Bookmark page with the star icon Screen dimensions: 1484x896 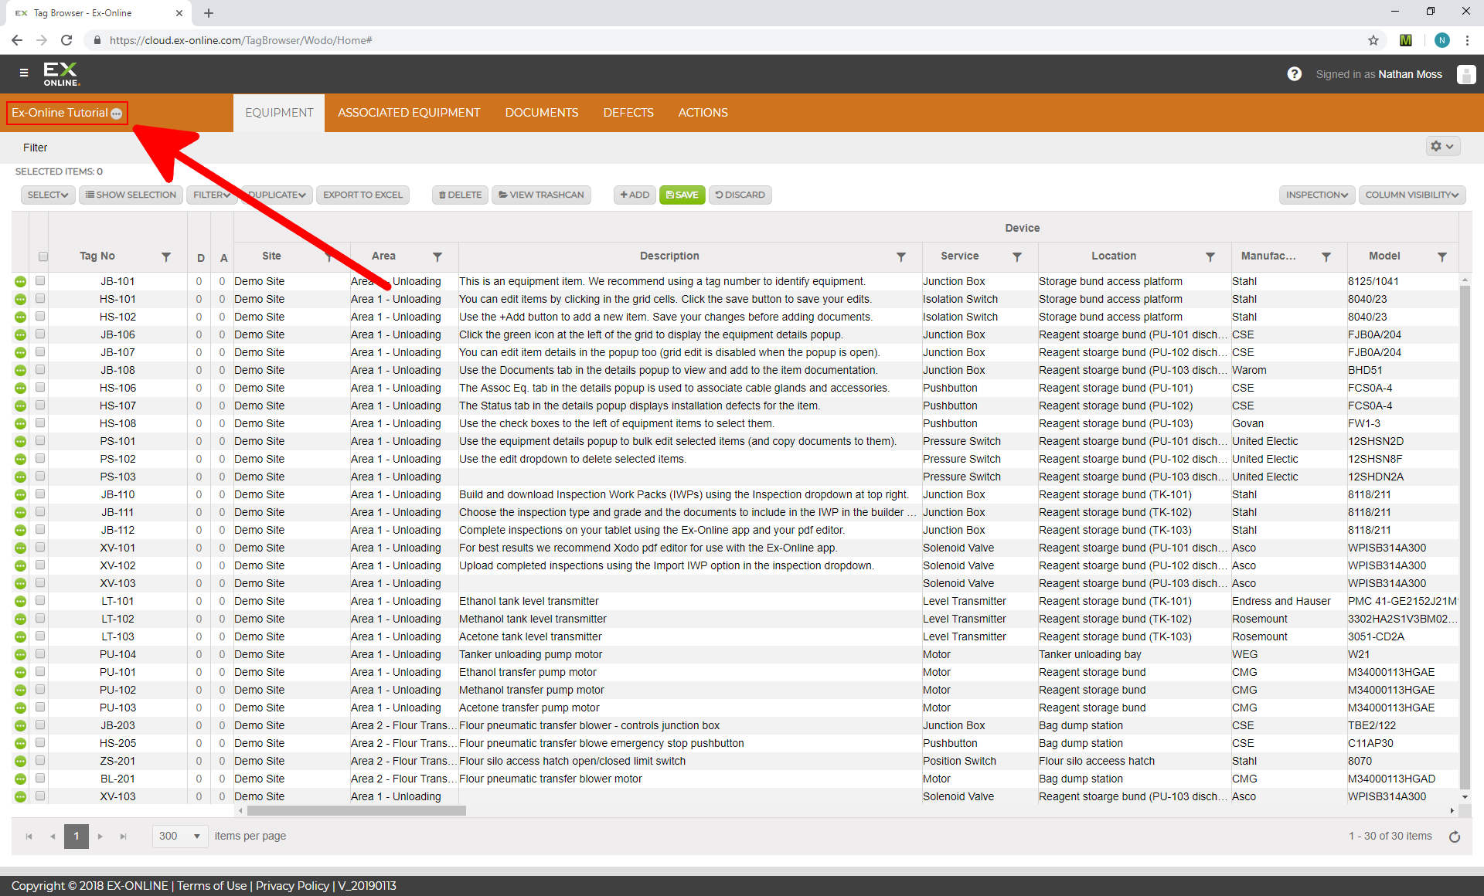[1373, 40]
